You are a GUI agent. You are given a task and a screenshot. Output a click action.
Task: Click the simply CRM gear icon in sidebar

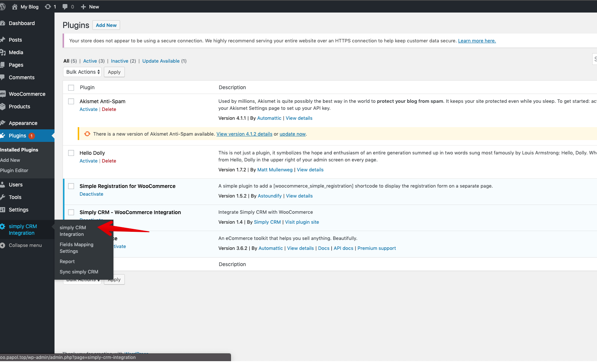(3, 226)
